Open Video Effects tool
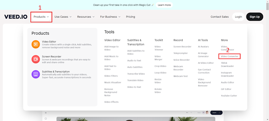 (111, 102)
